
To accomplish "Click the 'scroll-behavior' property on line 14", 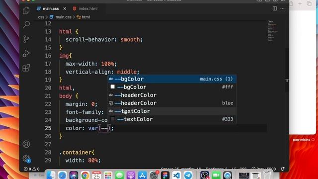I will (89, 40).
